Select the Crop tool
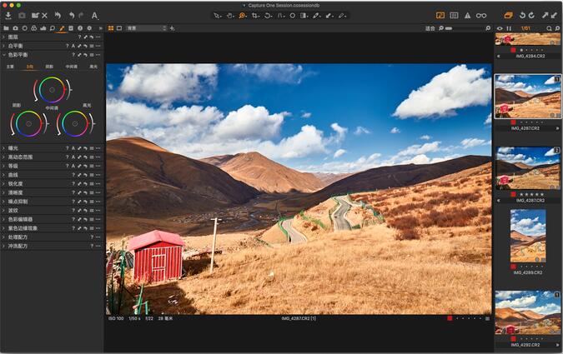The height and width of the screenshot is (354, 563). 255,16
